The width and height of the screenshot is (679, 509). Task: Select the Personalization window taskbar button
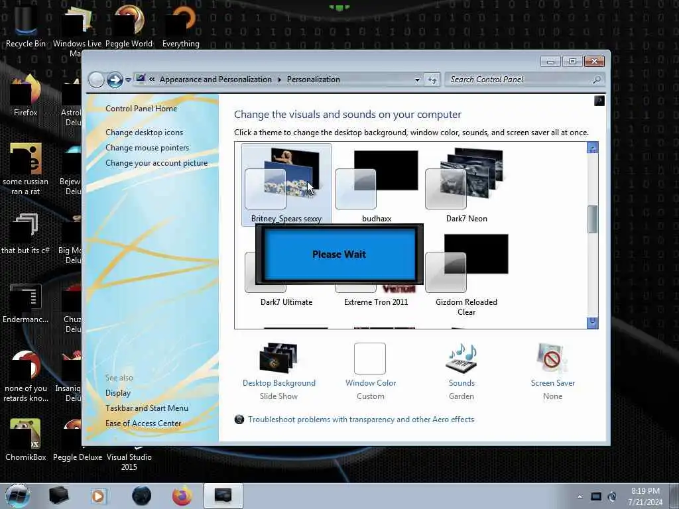[223, 496]
